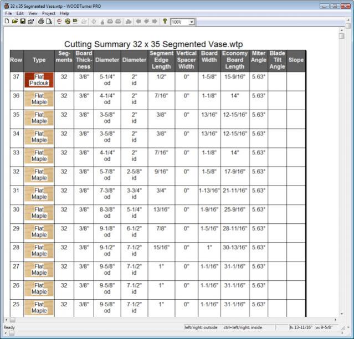Open a file using the folder icon
Viewport: 354px width, 339px height.
coord(14,22)
